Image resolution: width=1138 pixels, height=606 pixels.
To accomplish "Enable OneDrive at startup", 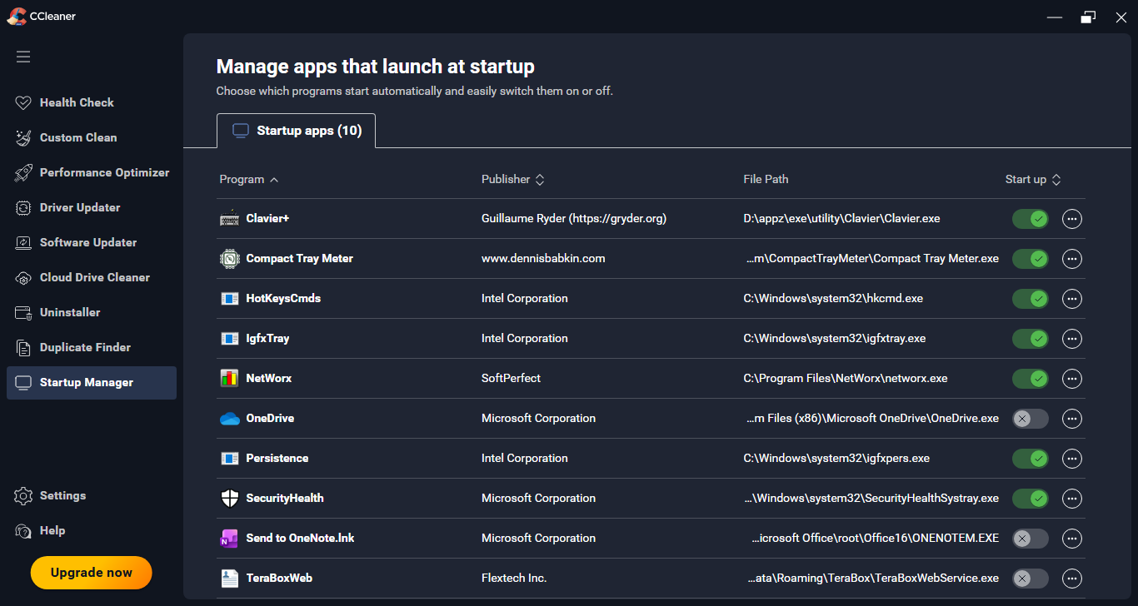I will (x=1030, y=419).
